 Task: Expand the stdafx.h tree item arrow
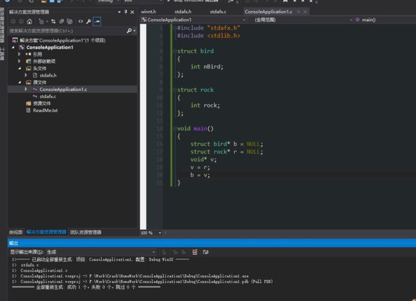point(26,75)
